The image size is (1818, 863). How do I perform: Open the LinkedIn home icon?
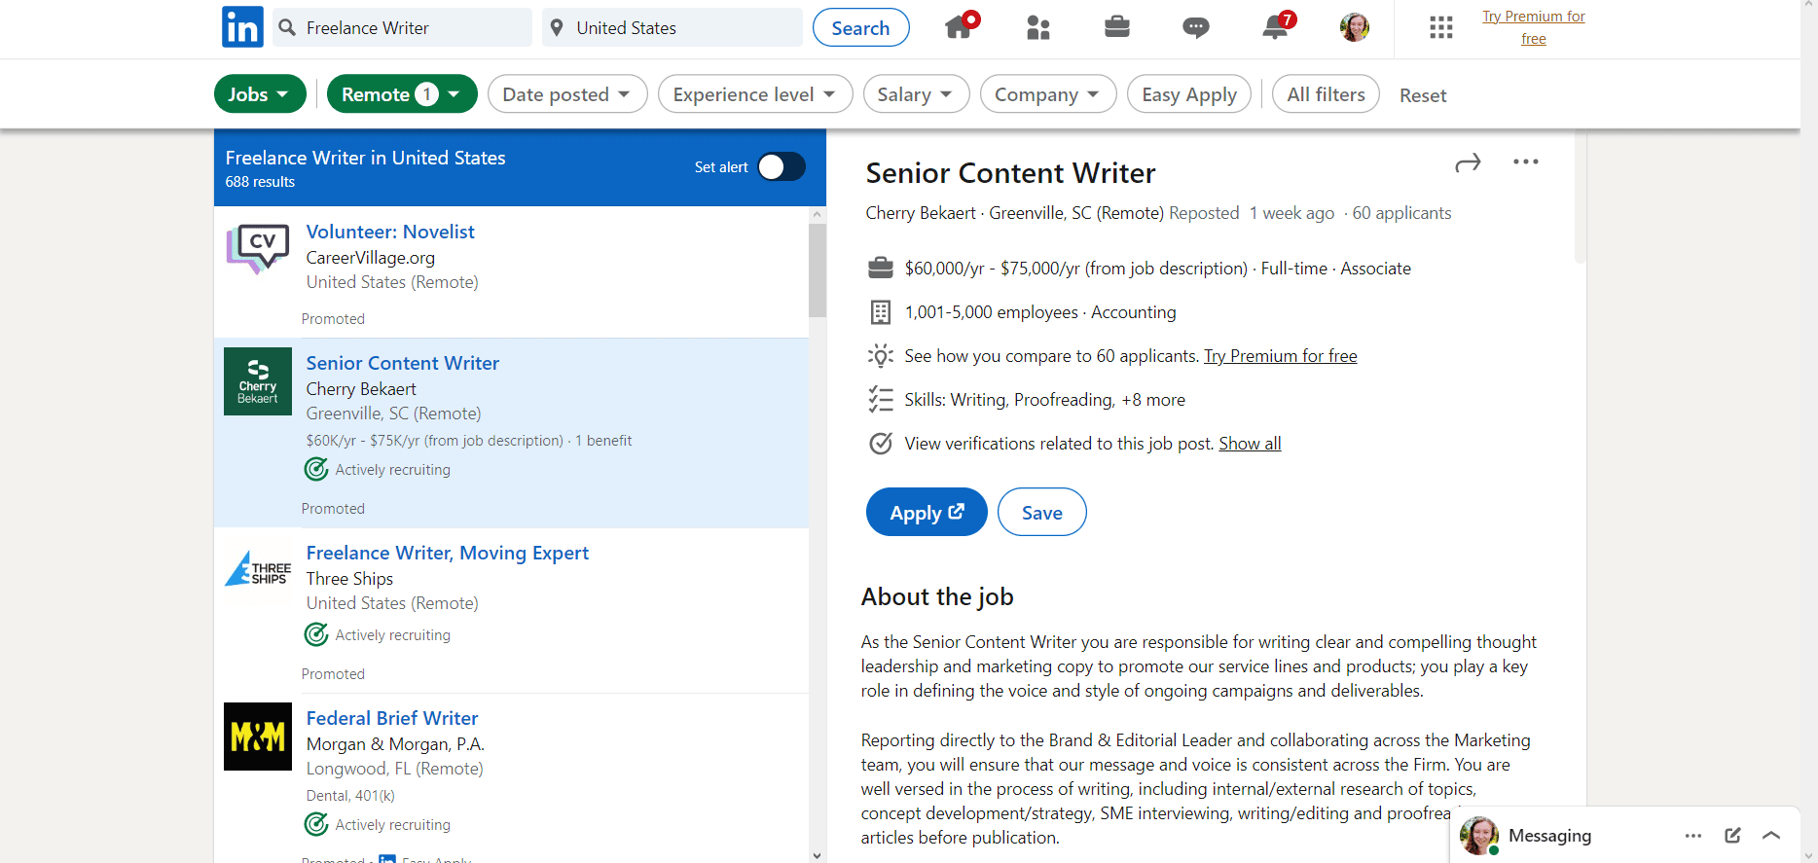click(x=960, y=27)
